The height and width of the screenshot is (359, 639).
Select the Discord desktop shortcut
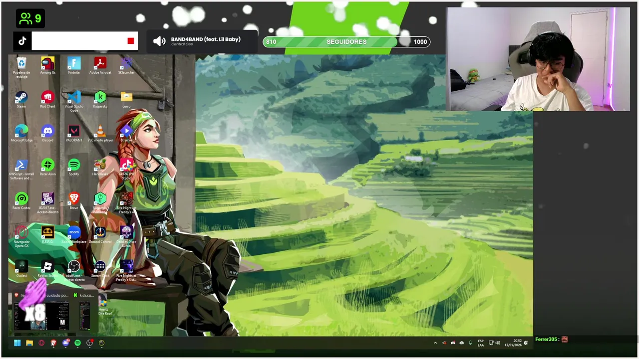(x=48, y=134)
